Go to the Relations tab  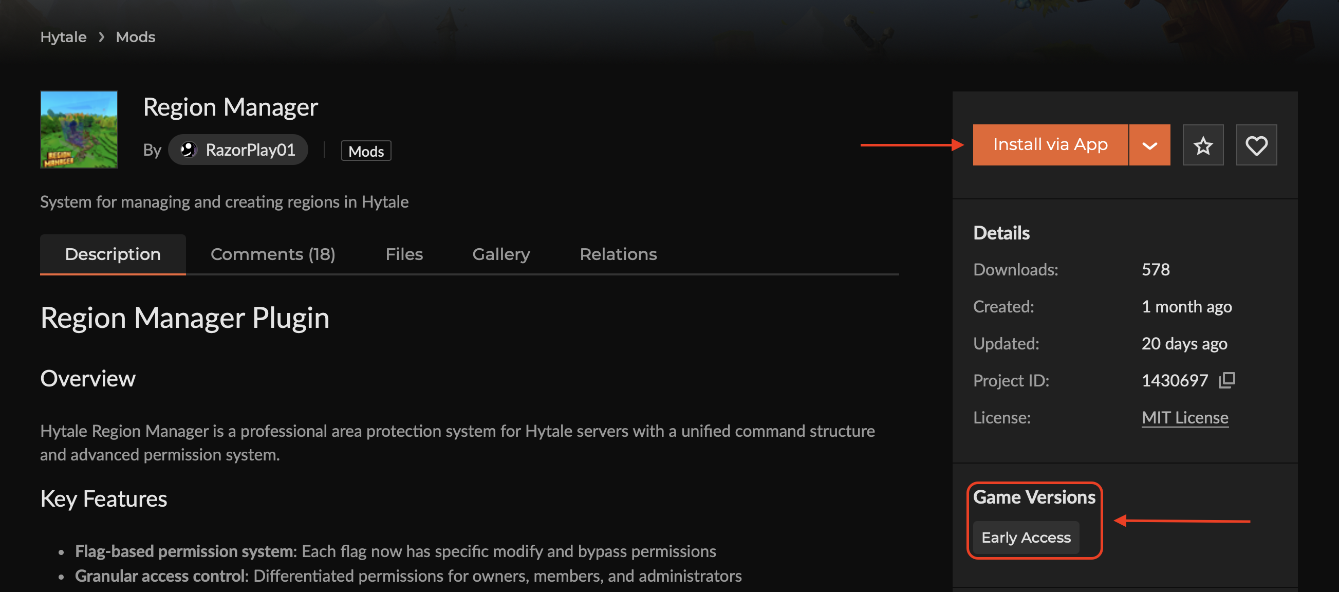(x=618, y=254)
